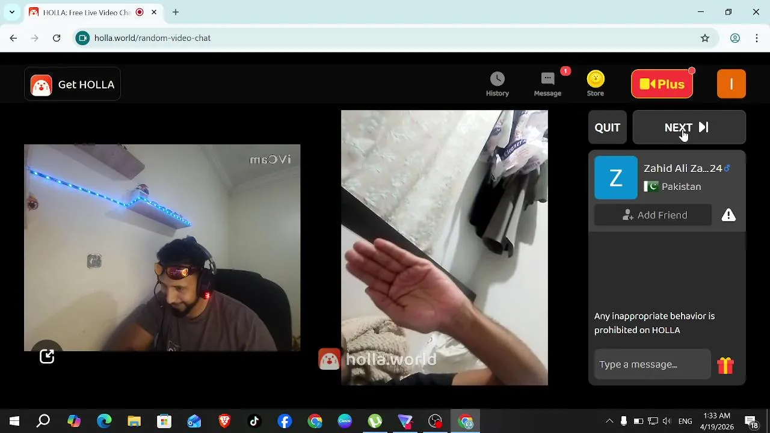The width and height of the screenshot is (770, 433).
Task: Open Facebook from the taskbar
Action: [x=285, y=421]
